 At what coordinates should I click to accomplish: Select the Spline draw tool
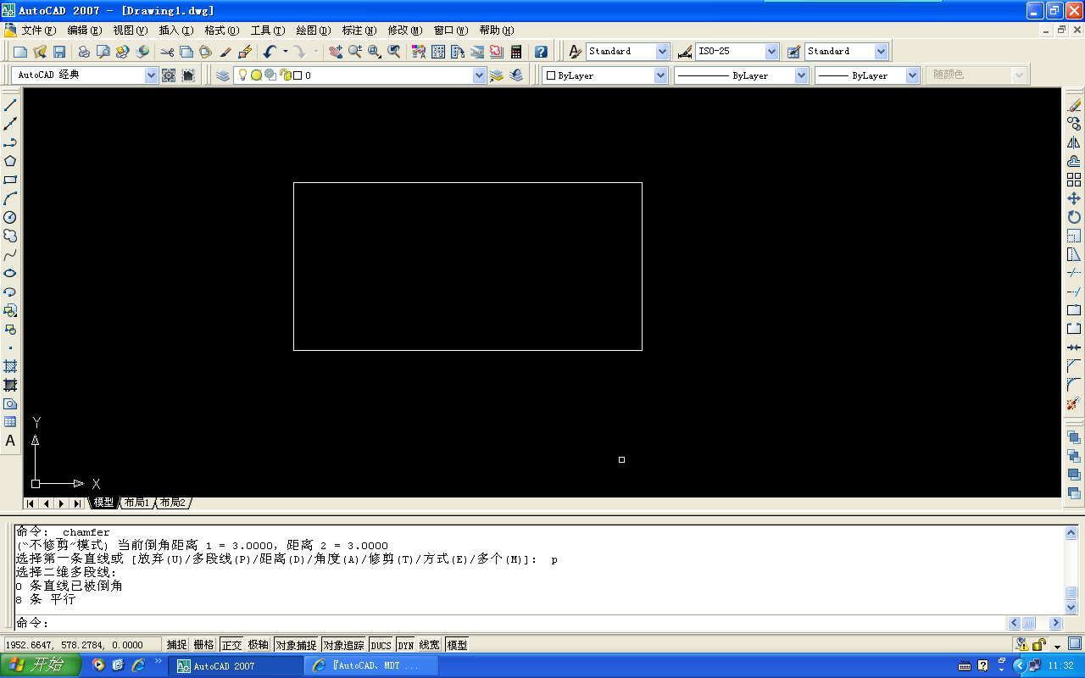[10, 254]
